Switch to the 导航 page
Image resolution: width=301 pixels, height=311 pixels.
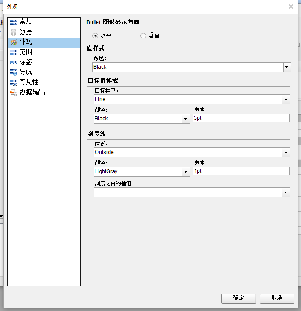(x=44, y=73)
